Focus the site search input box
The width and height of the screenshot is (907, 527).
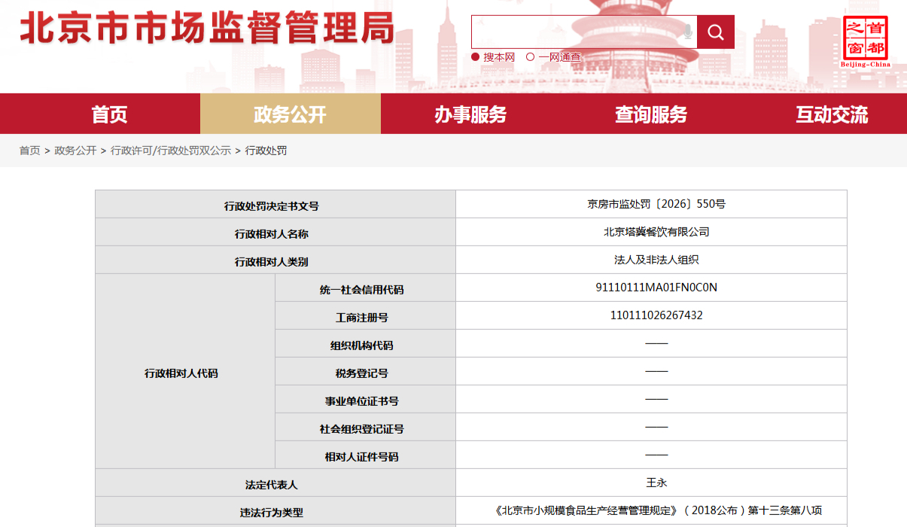click(x=584, y=32)
